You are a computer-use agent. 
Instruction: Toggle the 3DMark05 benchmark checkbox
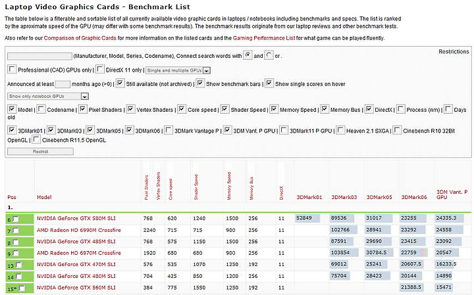pos(90,130)
